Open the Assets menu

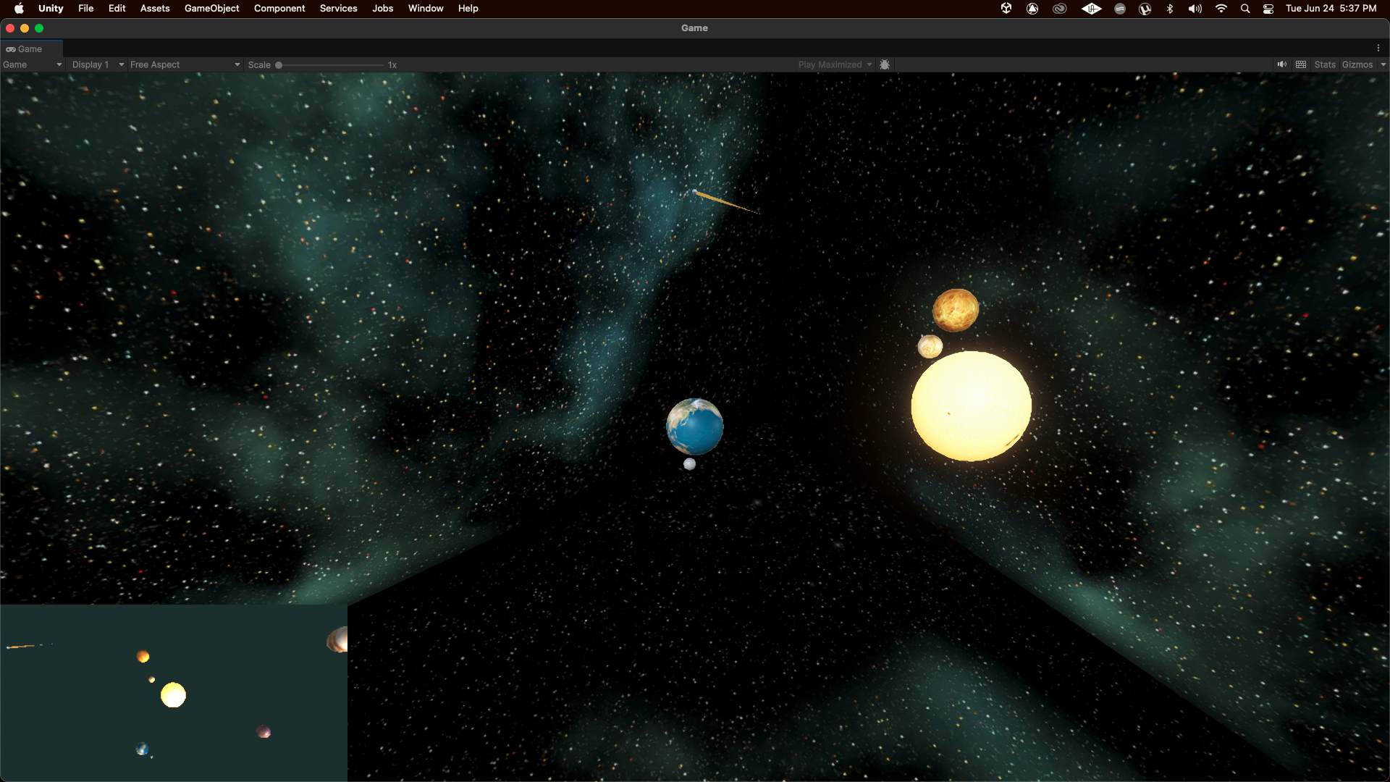coord(155,9)
